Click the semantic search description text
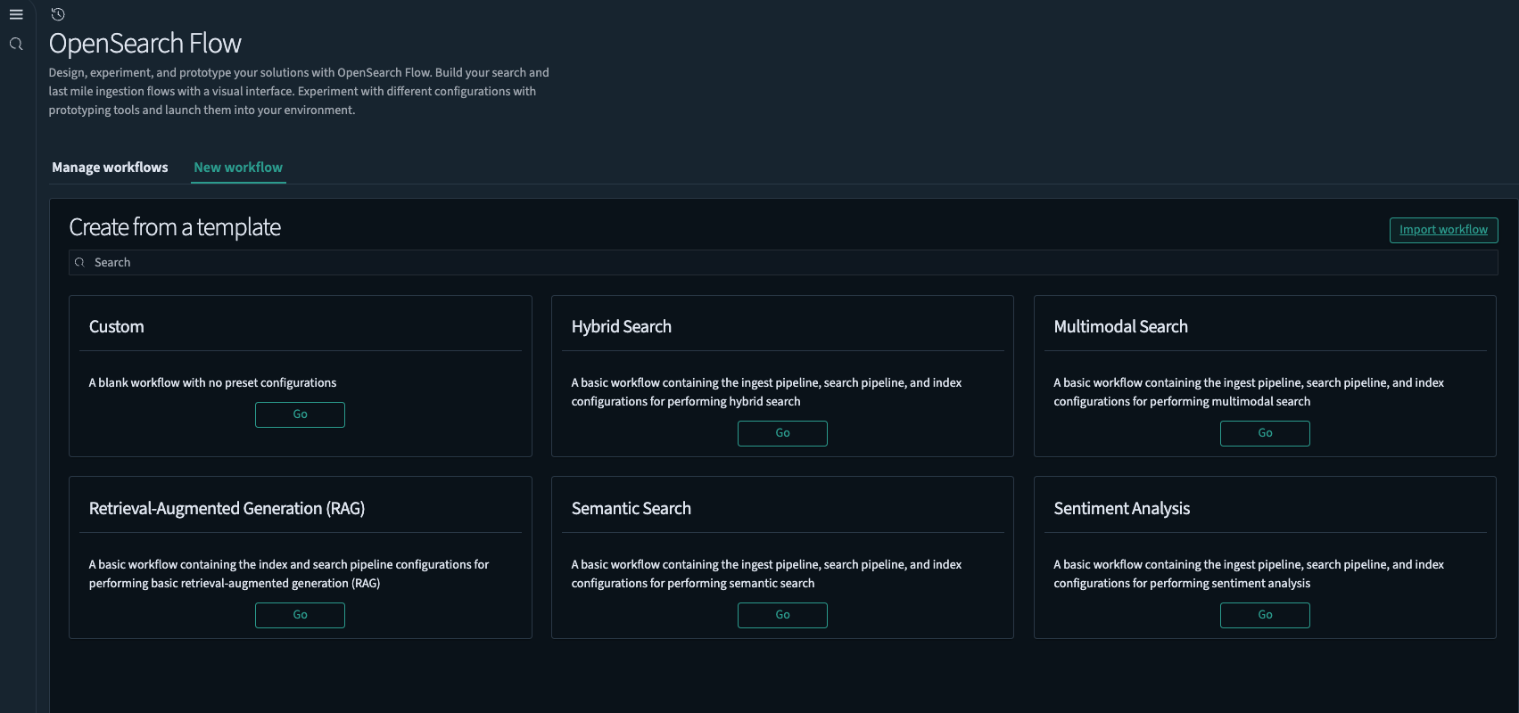1519x713 pixels. [x=766, y=574]
